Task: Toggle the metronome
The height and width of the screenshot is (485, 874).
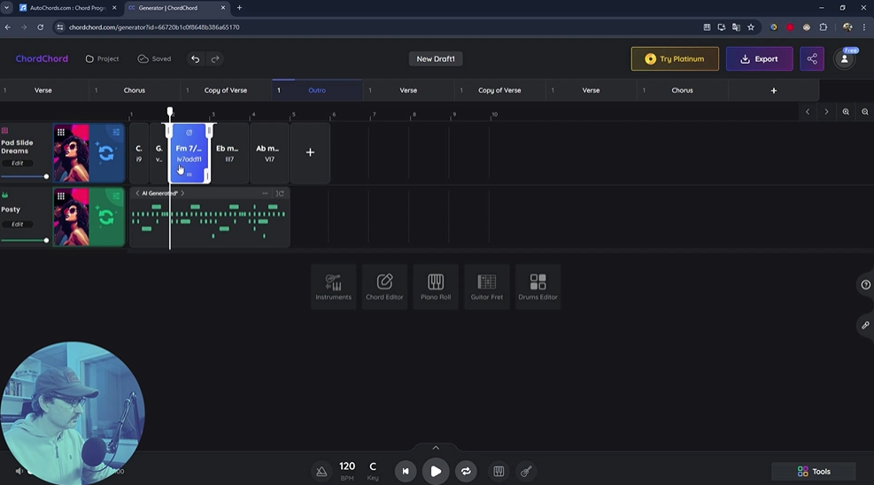Action: click(321, 472)
